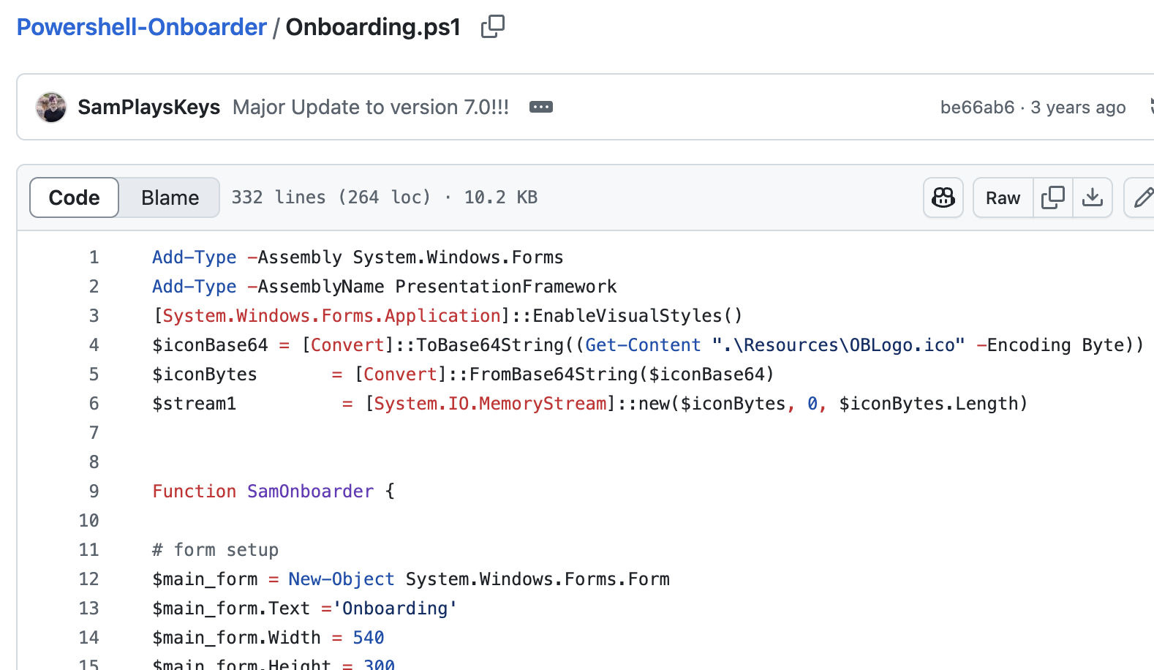This screenshot has height=670, width=1154.
Task: Expand commit message ellipsis button
Action: [541, 107]
